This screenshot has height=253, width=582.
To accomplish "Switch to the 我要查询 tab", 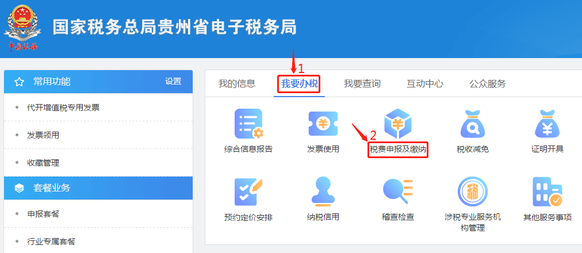I will (362, 84).
